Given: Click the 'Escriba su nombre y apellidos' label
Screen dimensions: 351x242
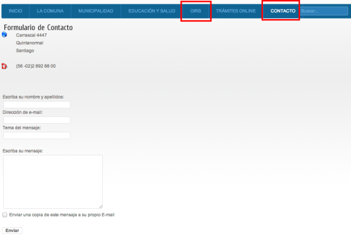Looking at the screenshot, I should point(33,97).
